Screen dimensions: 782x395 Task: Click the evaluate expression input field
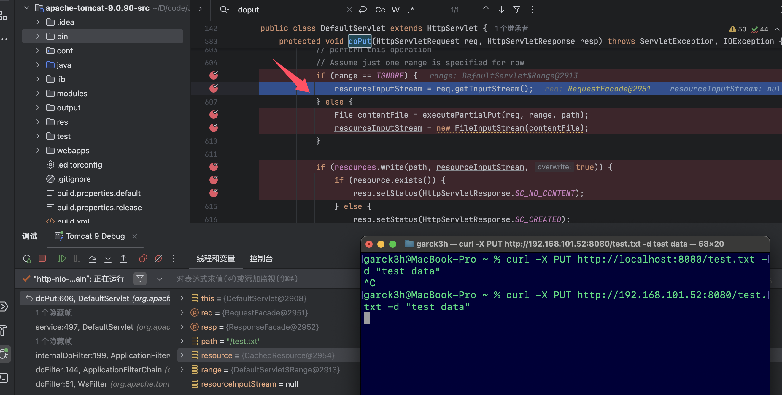click(x=264, y=279)
